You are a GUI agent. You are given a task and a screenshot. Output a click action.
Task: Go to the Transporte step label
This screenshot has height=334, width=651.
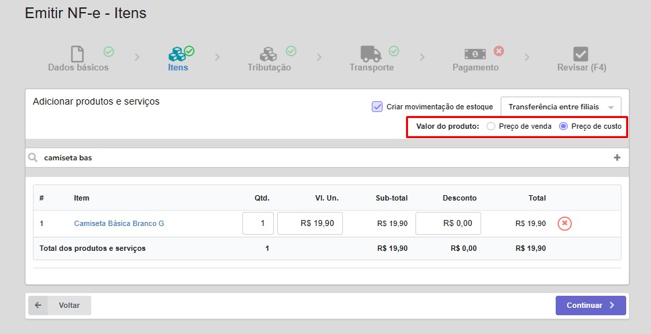(371, 68)
